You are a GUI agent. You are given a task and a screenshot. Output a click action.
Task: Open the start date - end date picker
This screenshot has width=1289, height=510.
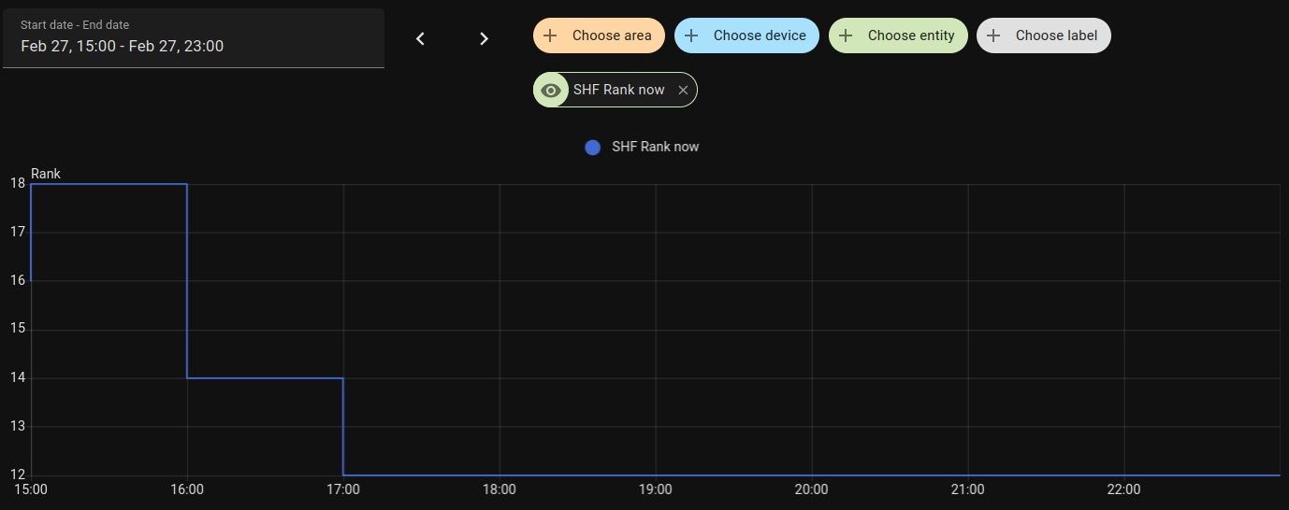[194, 38]
